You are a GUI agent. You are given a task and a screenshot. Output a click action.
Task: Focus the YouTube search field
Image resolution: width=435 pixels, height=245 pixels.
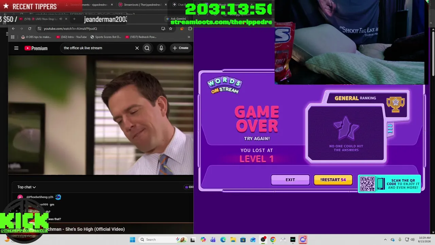pyautogui.click(x=98, y=48)
